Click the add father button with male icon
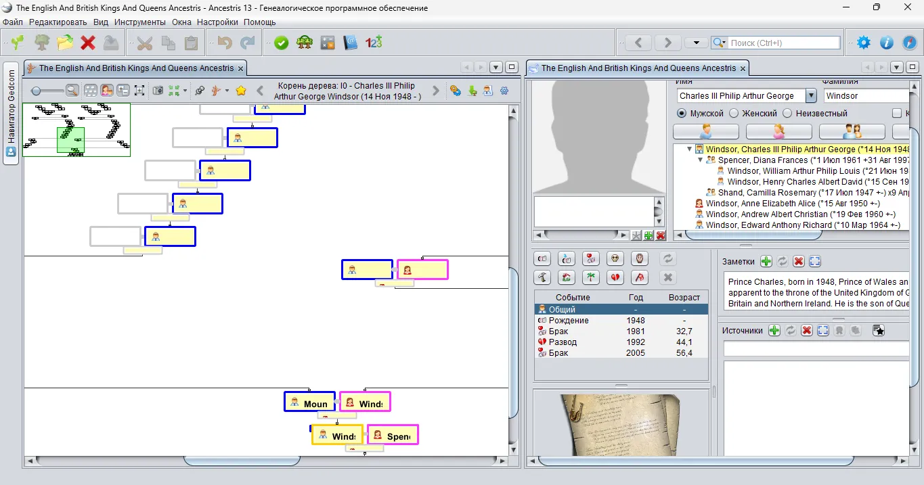 coord(705,131)
